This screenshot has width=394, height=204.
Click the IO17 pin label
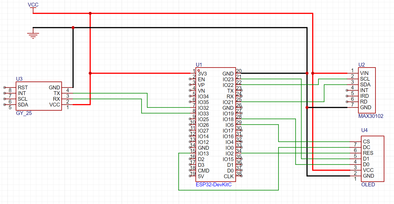(x=228, y=131)
